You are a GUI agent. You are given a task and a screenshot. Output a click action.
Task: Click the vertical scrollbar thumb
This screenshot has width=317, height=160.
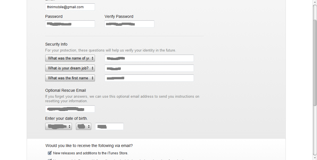pos(315,62)
